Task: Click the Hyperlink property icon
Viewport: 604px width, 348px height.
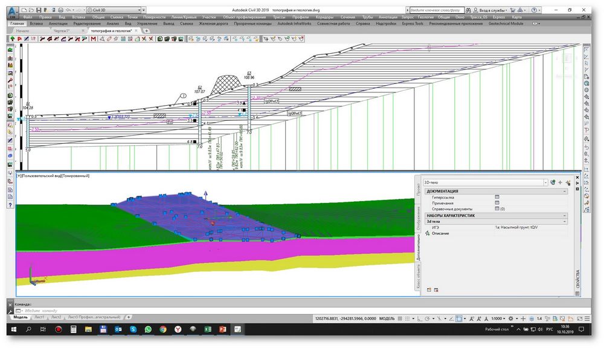Action: click(x=497, y=197)
